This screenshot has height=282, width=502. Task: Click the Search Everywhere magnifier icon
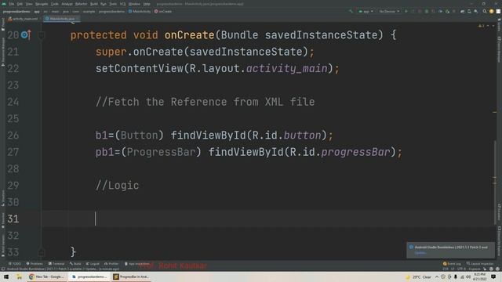click(x=485, y=12)
